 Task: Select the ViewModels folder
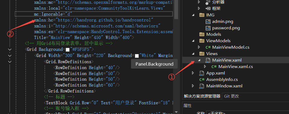click(x=218, y=41)
